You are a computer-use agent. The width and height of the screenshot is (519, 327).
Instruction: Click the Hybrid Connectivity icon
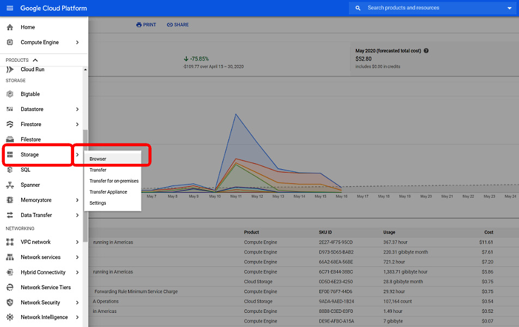pos(10,272)
